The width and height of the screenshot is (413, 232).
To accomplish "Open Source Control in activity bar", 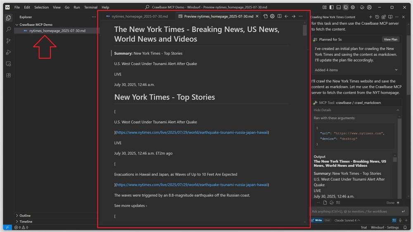I will click(x=8, y=41).
